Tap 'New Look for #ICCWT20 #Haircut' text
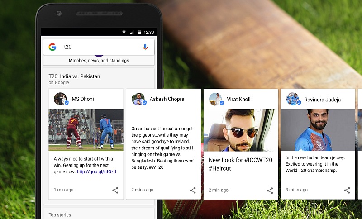Screen dimensions: 362x219 coord(240,164)
